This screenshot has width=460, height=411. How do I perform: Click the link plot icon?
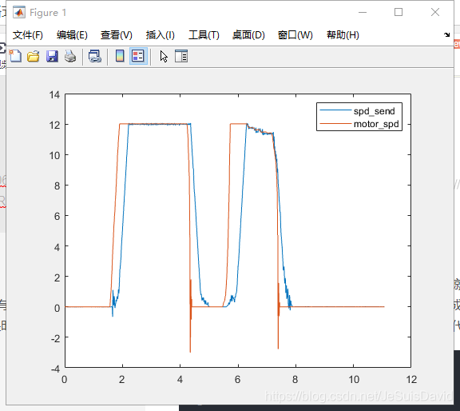[95, 56]
